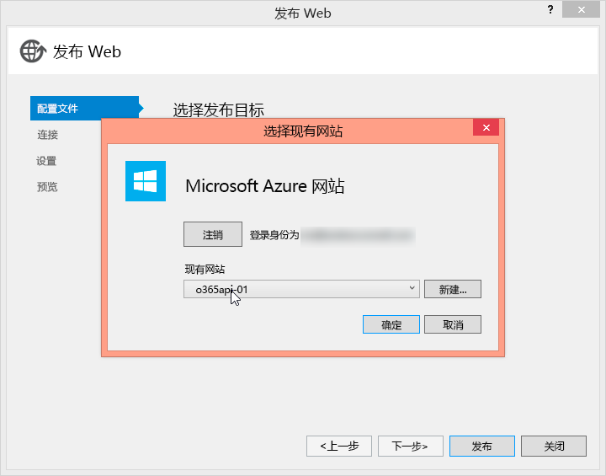Go back with the <上一步 button
This screenshot has width=606, height=476.
pyautogui.click(x=339, y=447)
